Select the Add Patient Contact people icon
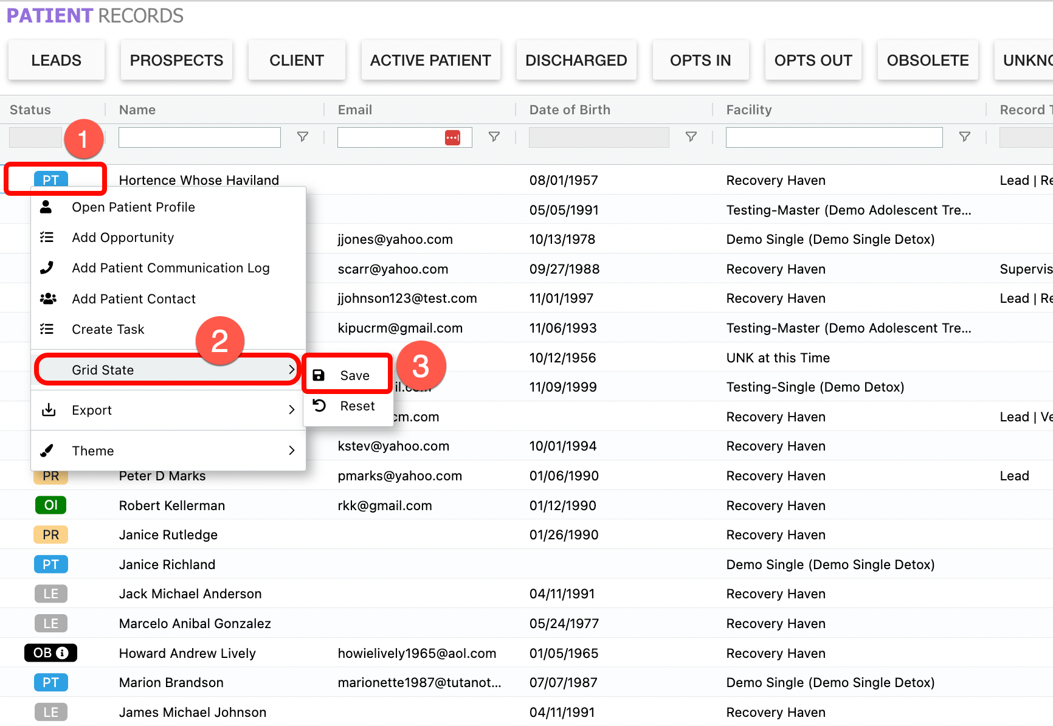Screen dimensions: 1053x726 (x=47, y=298)
